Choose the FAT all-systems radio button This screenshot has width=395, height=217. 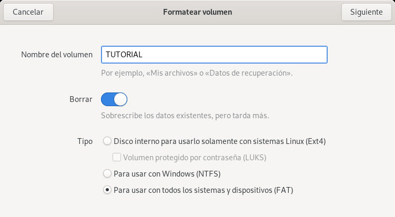coord(107,190)
